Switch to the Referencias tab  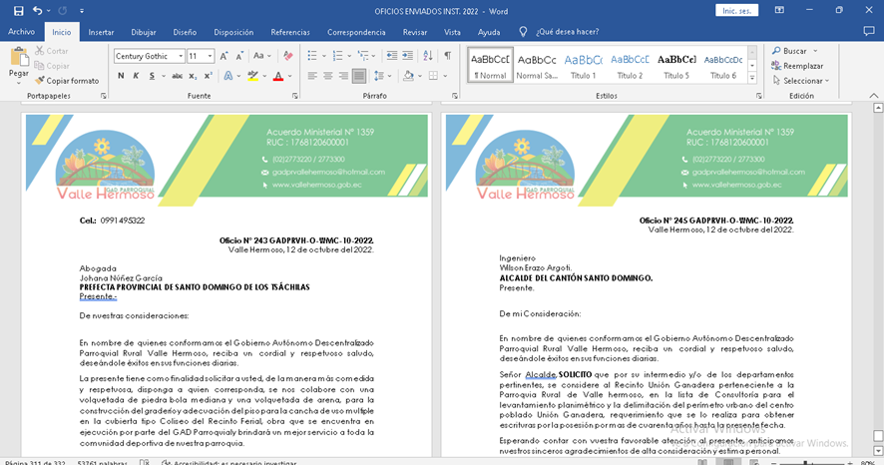[x=290, y=32]
